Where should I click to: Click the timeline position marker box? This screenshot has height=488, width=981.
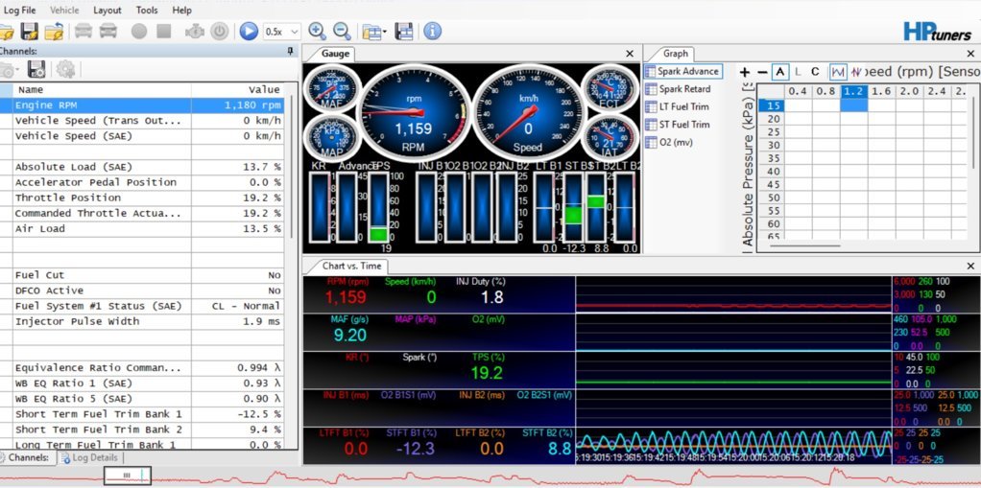128,476
